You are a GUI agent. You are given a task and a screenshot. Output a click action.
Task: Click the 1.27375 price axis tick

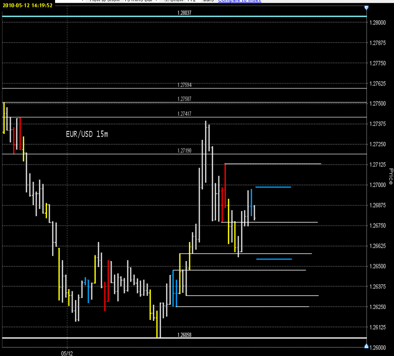(x=377, y=124)
